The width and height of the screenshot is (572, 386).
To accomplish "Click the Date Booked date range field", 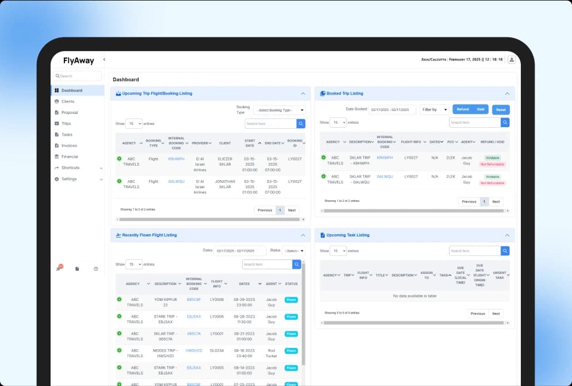I will tap(392, 109).
